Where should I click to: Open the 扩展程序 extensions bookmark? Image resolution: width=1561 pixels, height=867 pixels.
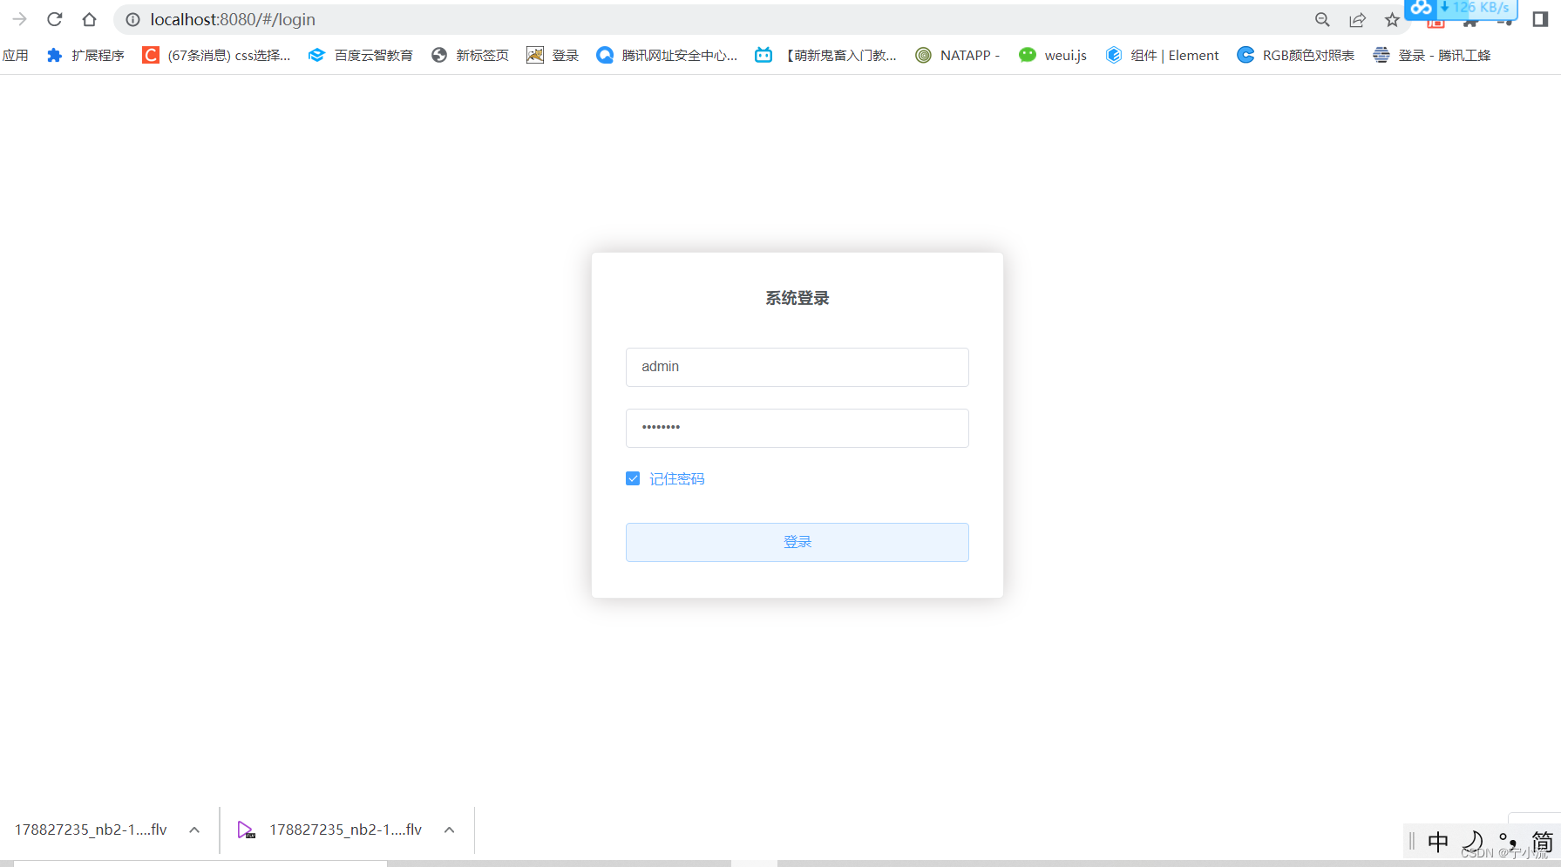85,55
